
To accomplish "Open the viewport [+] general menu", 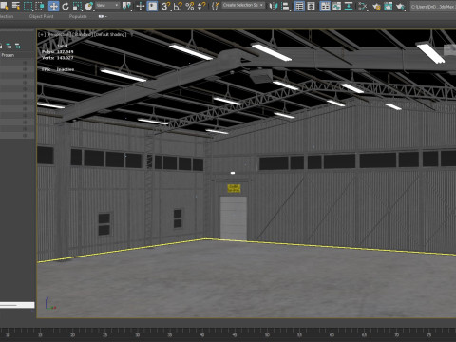I will 41,34.
